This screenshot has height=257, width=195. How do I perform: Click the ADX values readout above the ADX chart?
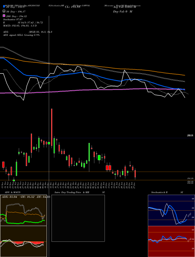[x=26, y=197]
